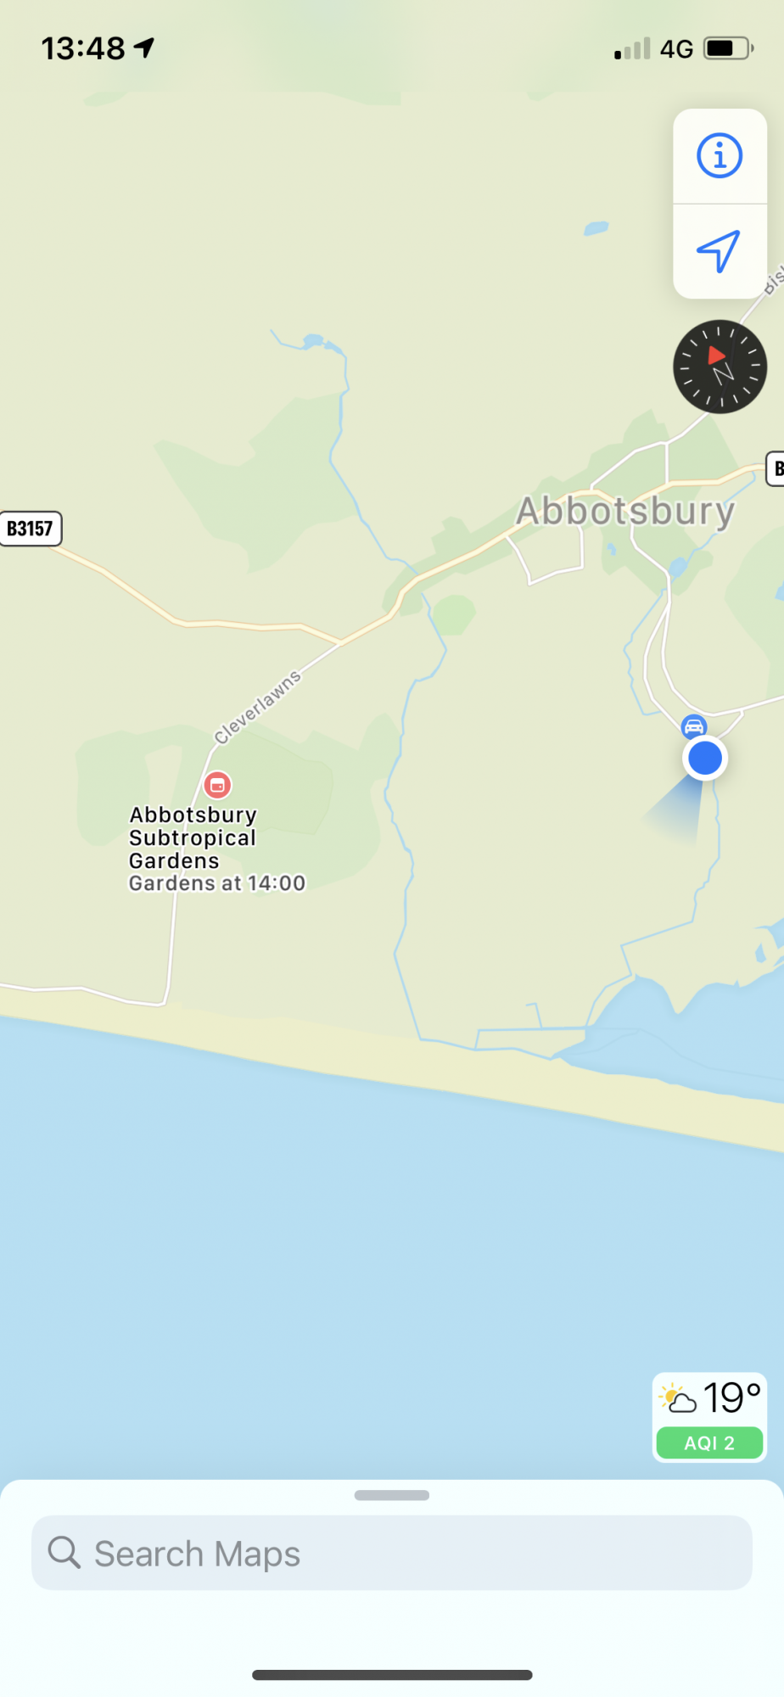This screenshot has width=784, height=1697.
Task: Open Abbotsbury Subtropical Gardens label
Action: pos(193,837)
